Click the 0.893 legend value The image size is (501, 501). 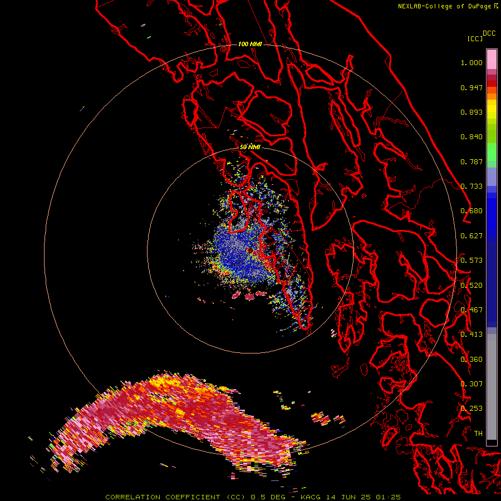471,112
